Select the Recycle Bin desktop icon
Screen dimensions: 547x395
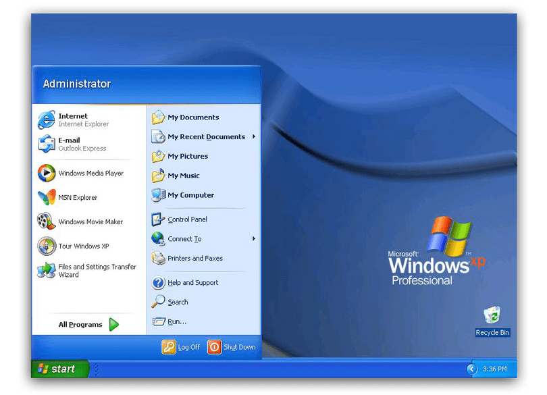(x=492, y=315)
